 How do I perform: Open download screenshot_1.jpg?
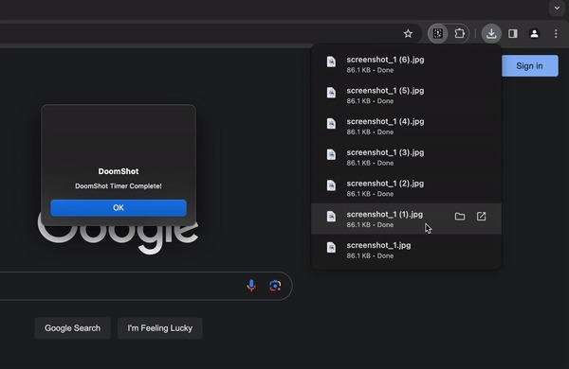[407, 250]
